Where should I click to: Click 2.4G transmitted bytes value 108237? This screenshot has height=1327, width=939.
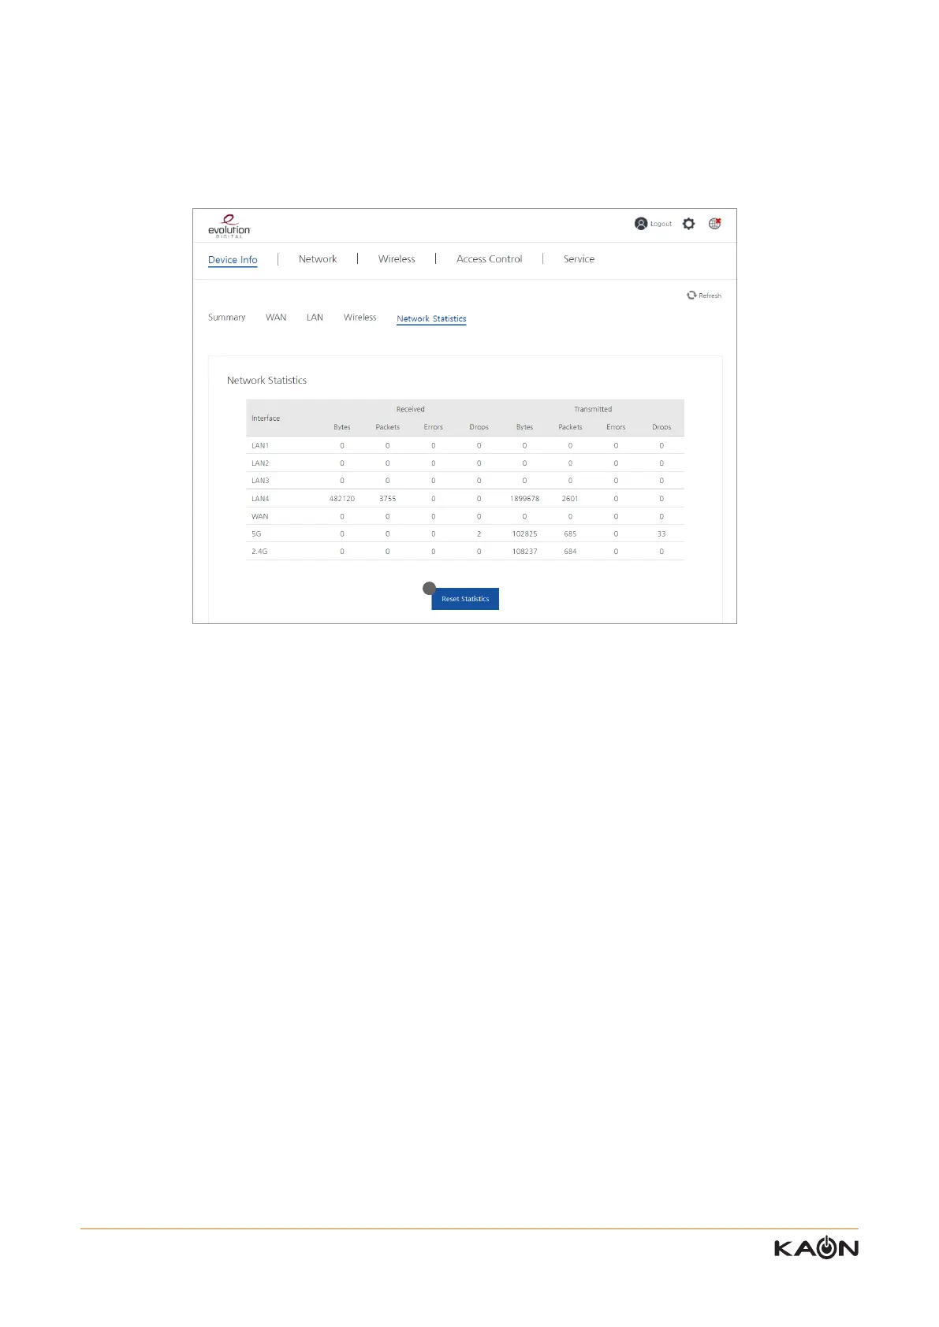(x=524, y=552)
